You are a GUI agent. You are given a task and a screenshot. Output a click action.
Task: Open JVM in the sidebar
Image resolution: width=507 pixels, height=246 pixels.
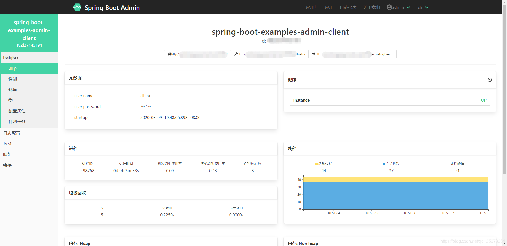[29, 144]
